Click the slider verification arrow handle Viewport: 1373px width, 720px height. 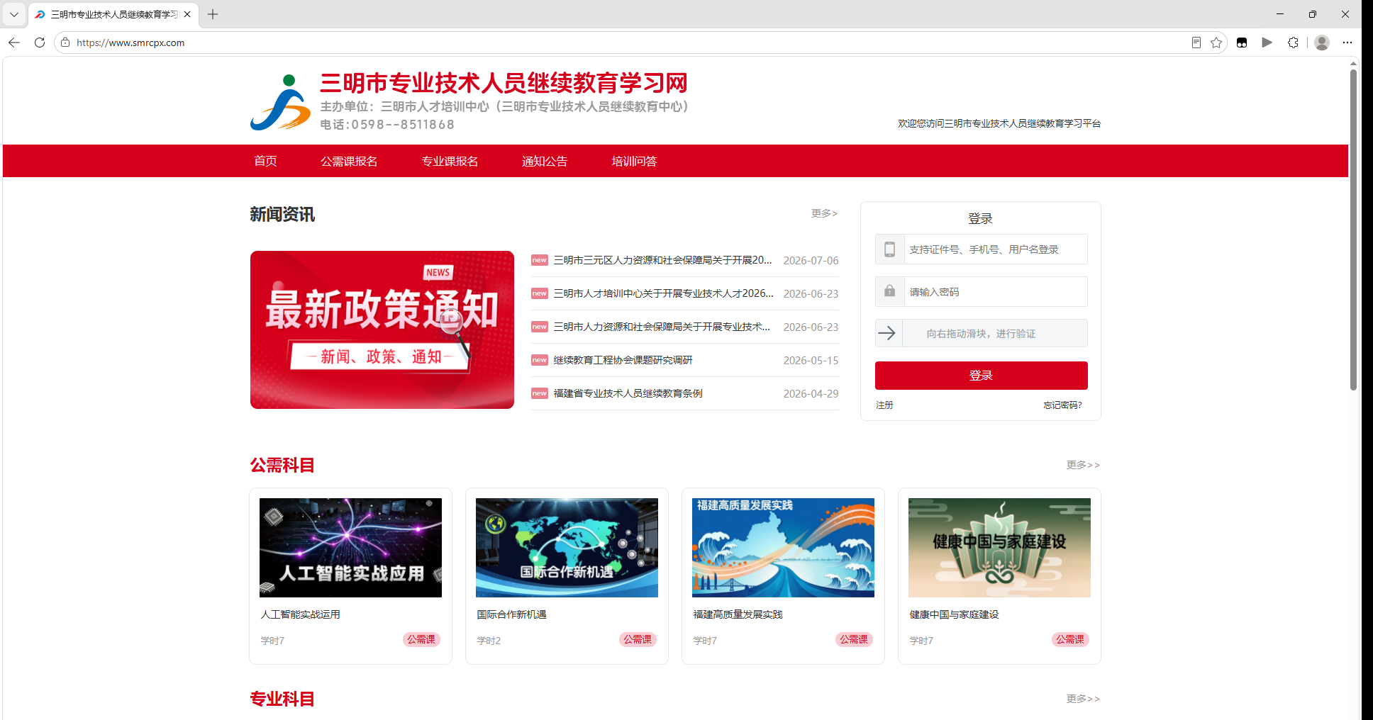[x=888, y=333]
